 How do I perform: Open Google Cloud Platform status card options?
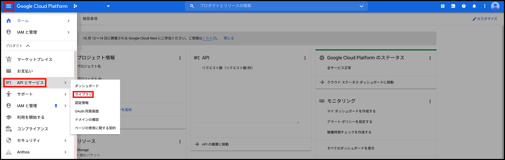tap(430, 58)
